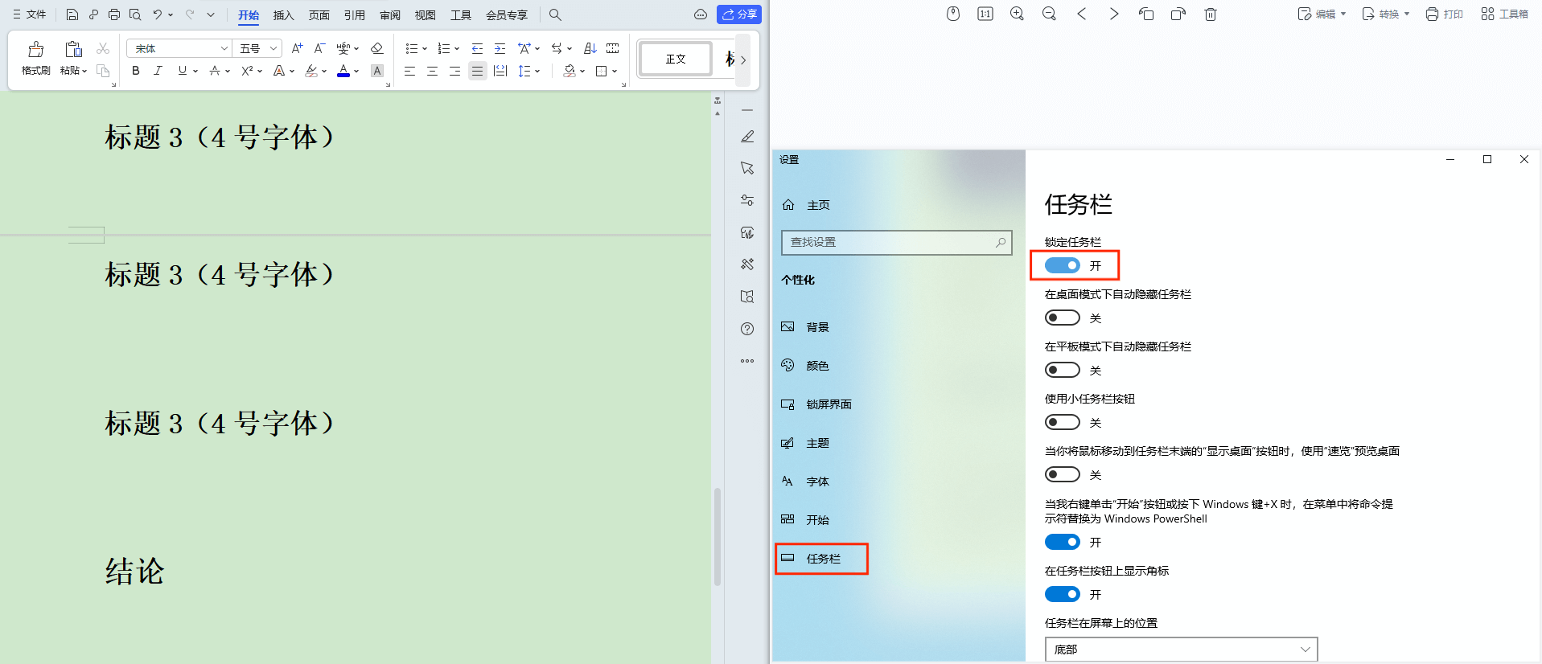Rotate the image left in the viewer
1542x664 pixels.
[x=1146, y=14]
